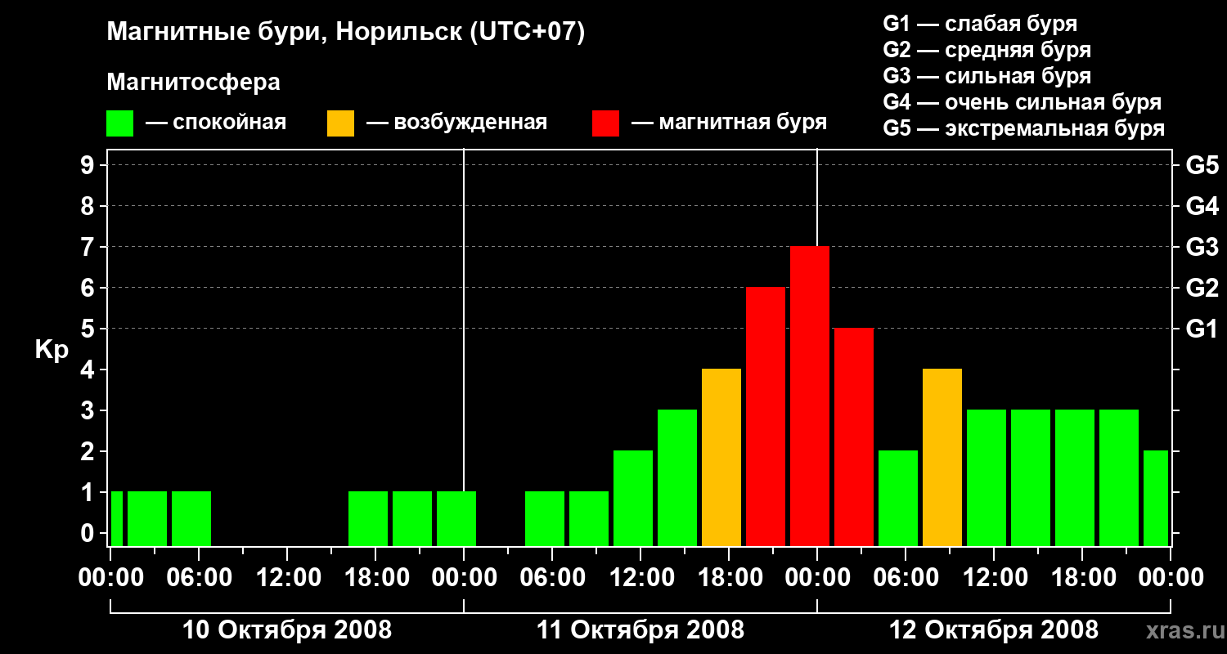Click the green 'спокойная' legend swatch
This screenshot has height=654, width=1227.
[119, 123]
